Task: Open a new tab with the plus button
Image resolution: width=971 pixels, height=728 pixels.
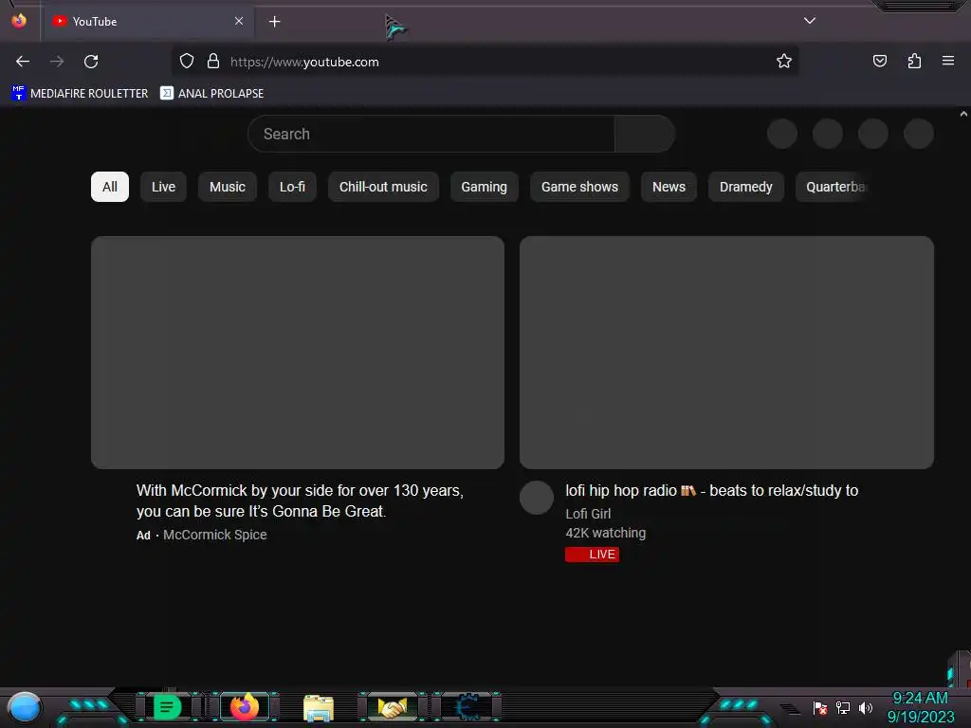Action: (274, 22)
